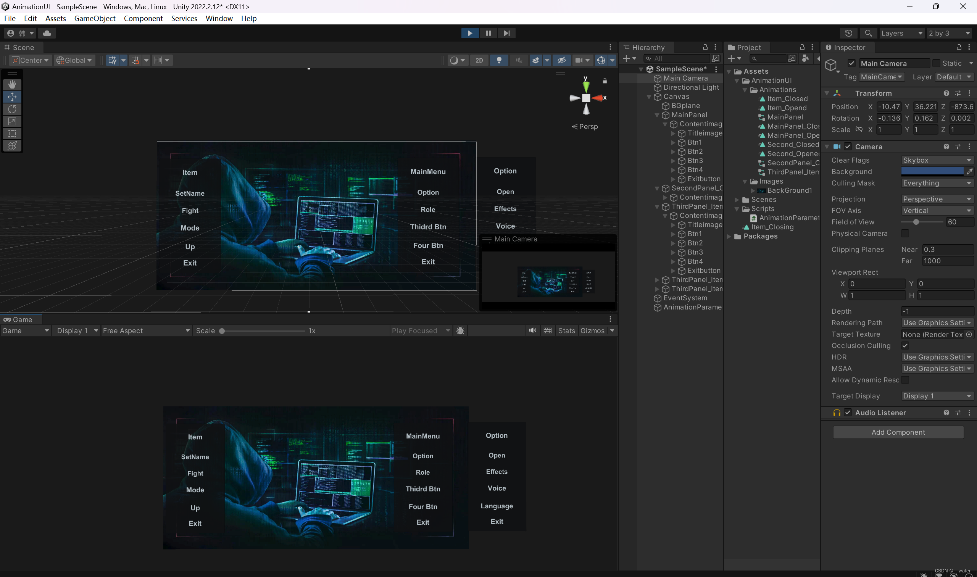The height and width of the screenshot is (577, 977).
Task: Open the Frame Debugger bug icon
Action: 460,330
